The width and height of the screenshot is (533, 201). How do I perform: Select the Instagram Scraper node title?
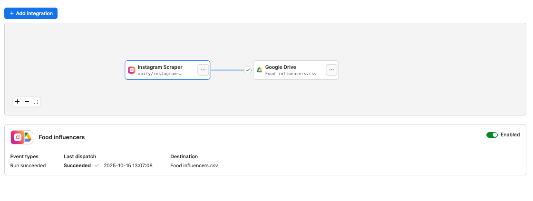(x=160, y=67)
